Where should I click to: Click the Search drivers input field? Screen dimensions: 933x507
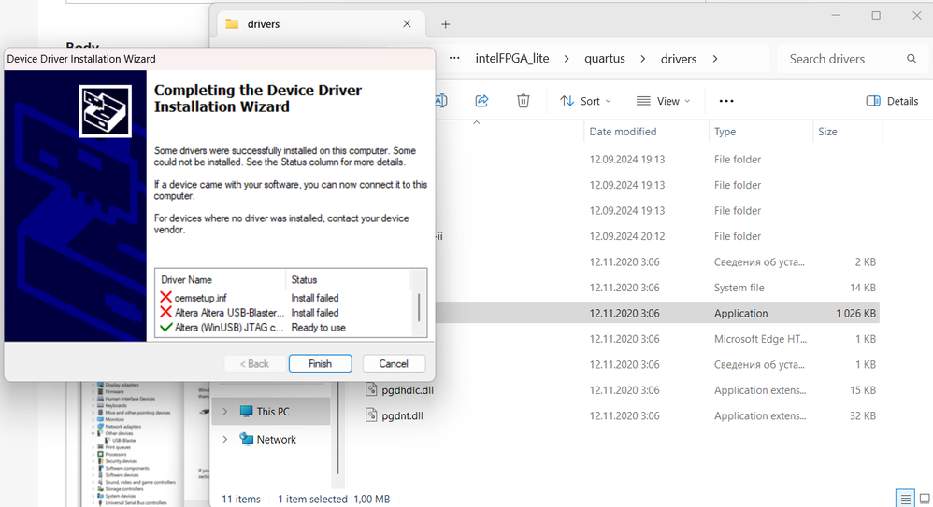click(841, 59)
